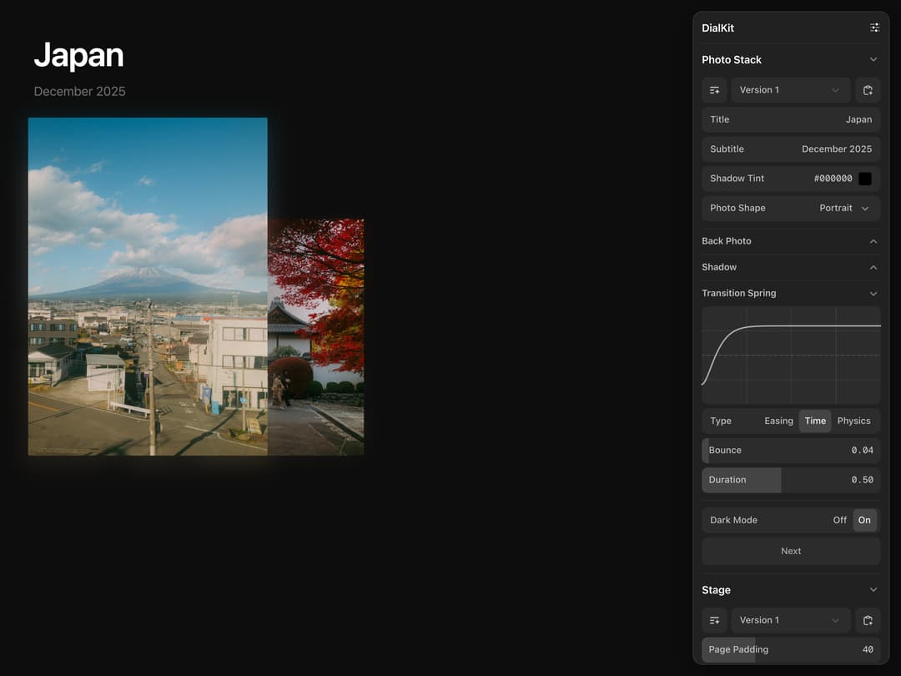
Task: Select the Physics spring type
Action: 854,421
